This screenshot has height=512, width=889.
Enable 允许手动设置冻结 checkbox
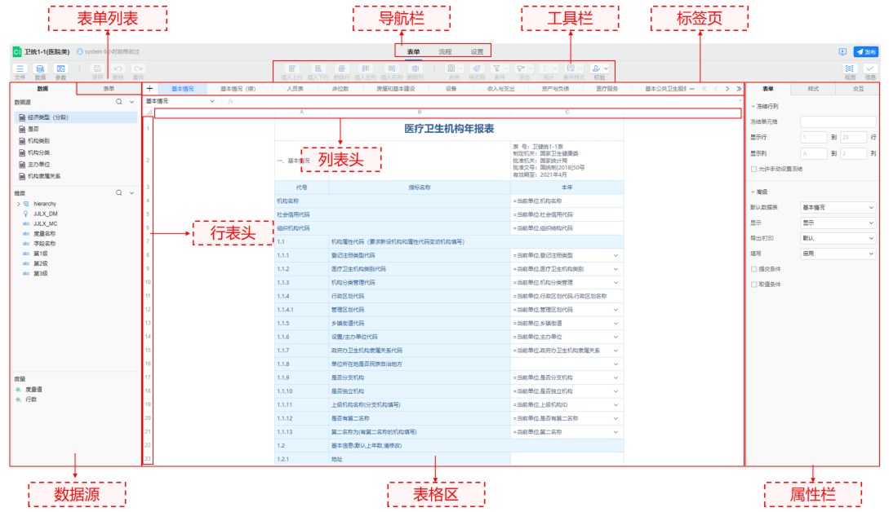coord(753,169)
